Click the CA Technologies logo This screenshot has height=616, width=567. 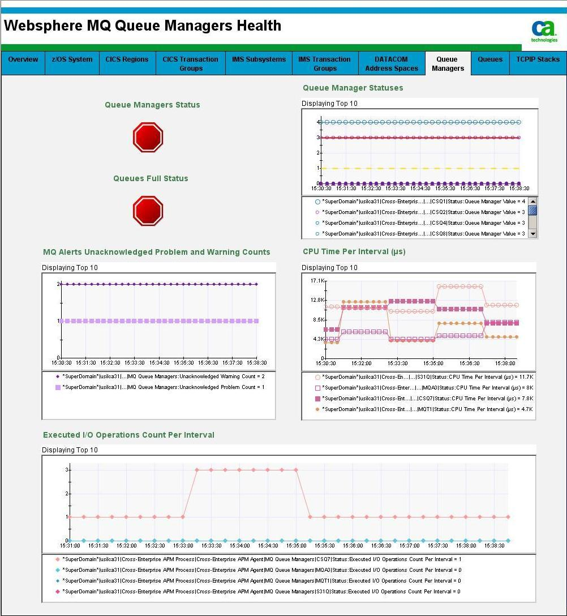[x=544, y=31]
